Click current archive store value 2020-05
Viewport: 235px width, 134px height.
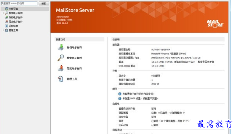(x=155, y=84)
